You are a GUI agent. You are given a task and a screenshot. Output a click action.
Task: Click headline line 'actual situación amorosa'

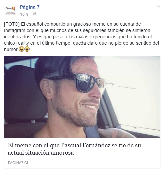coord(41,153)
